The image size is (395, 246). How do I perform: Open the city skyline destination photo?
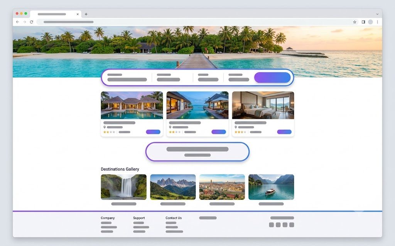coord(222,187)
